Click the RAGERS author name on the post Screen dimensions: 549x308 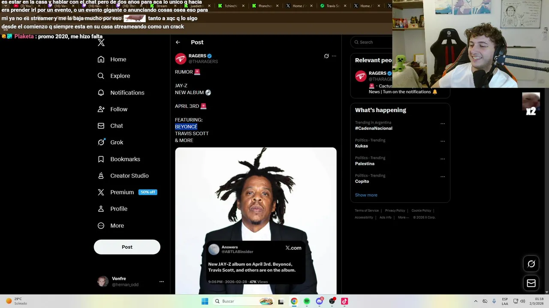point(197,56)
